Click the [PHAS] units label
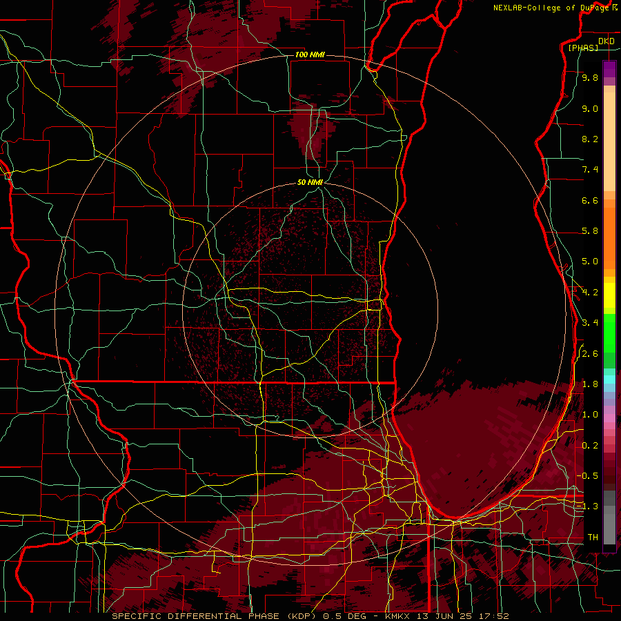 coord(583,48)
